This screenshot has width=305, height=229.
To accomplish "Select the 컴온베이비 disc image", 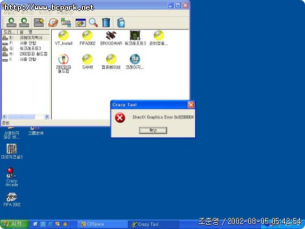I will coord(111,62).
